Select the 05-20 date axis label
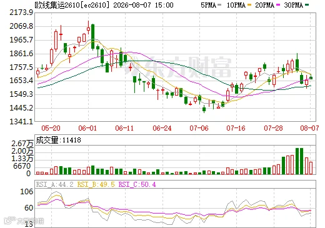 click(51, 128)
